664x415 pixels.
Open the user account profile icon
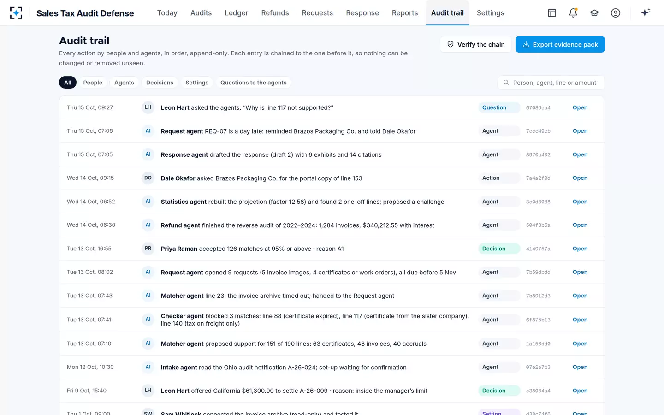[x=616, y=13]
